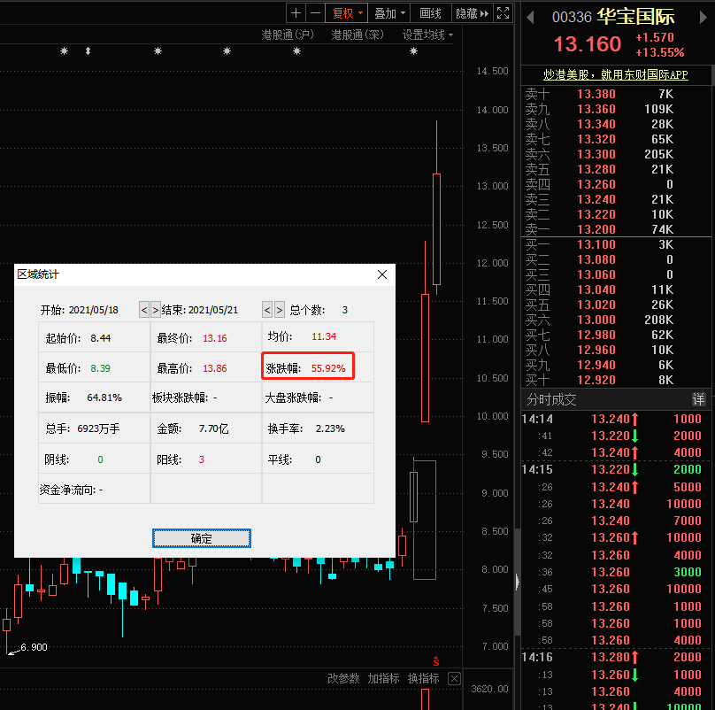Image resolution: width=715 pixels, height=710 pixels.
Task: Select buy order row 买一 13.100
Action: pos(616,244)
